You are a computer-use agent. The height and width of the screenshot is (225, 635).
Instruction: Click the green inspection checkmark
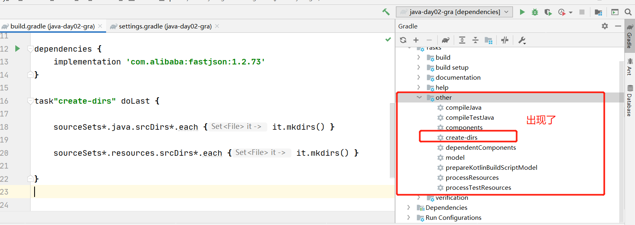[388, 39]
